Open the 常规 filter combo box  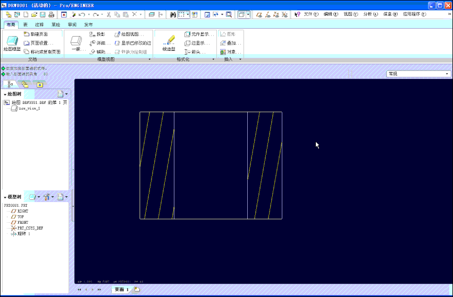418,74
